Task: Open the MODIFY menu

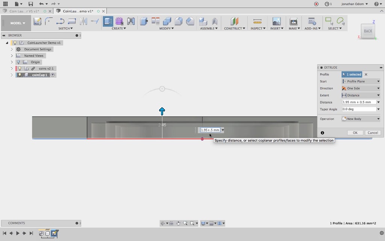Action: pyautogui.click(x=167, y=29)
